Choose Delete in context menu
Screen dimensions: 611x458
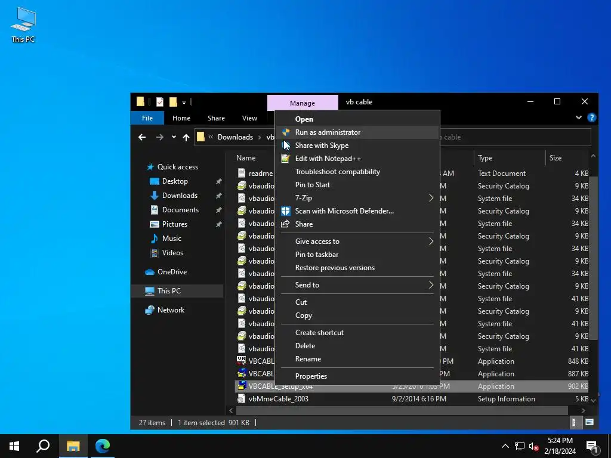pos(357,346)
